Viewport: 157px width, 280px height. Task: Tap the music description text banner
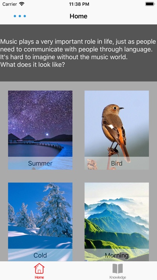(x=78, y=53)
